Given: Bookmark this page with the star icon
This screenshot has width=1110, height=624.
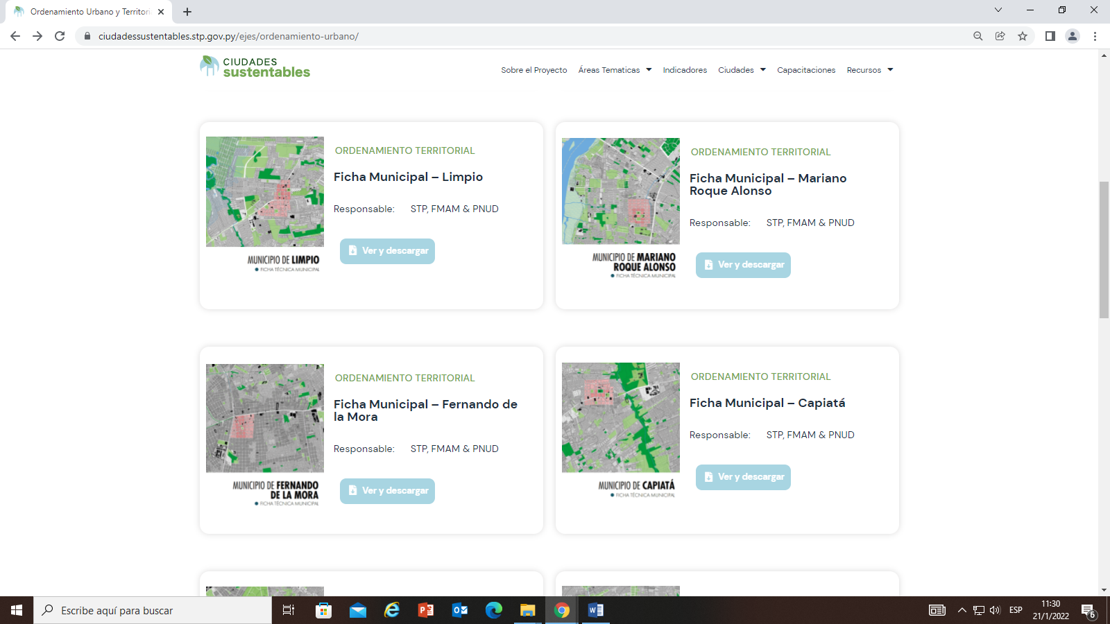Looking at the screenshot, I should pyautogui.click(x=1022, y=36).
